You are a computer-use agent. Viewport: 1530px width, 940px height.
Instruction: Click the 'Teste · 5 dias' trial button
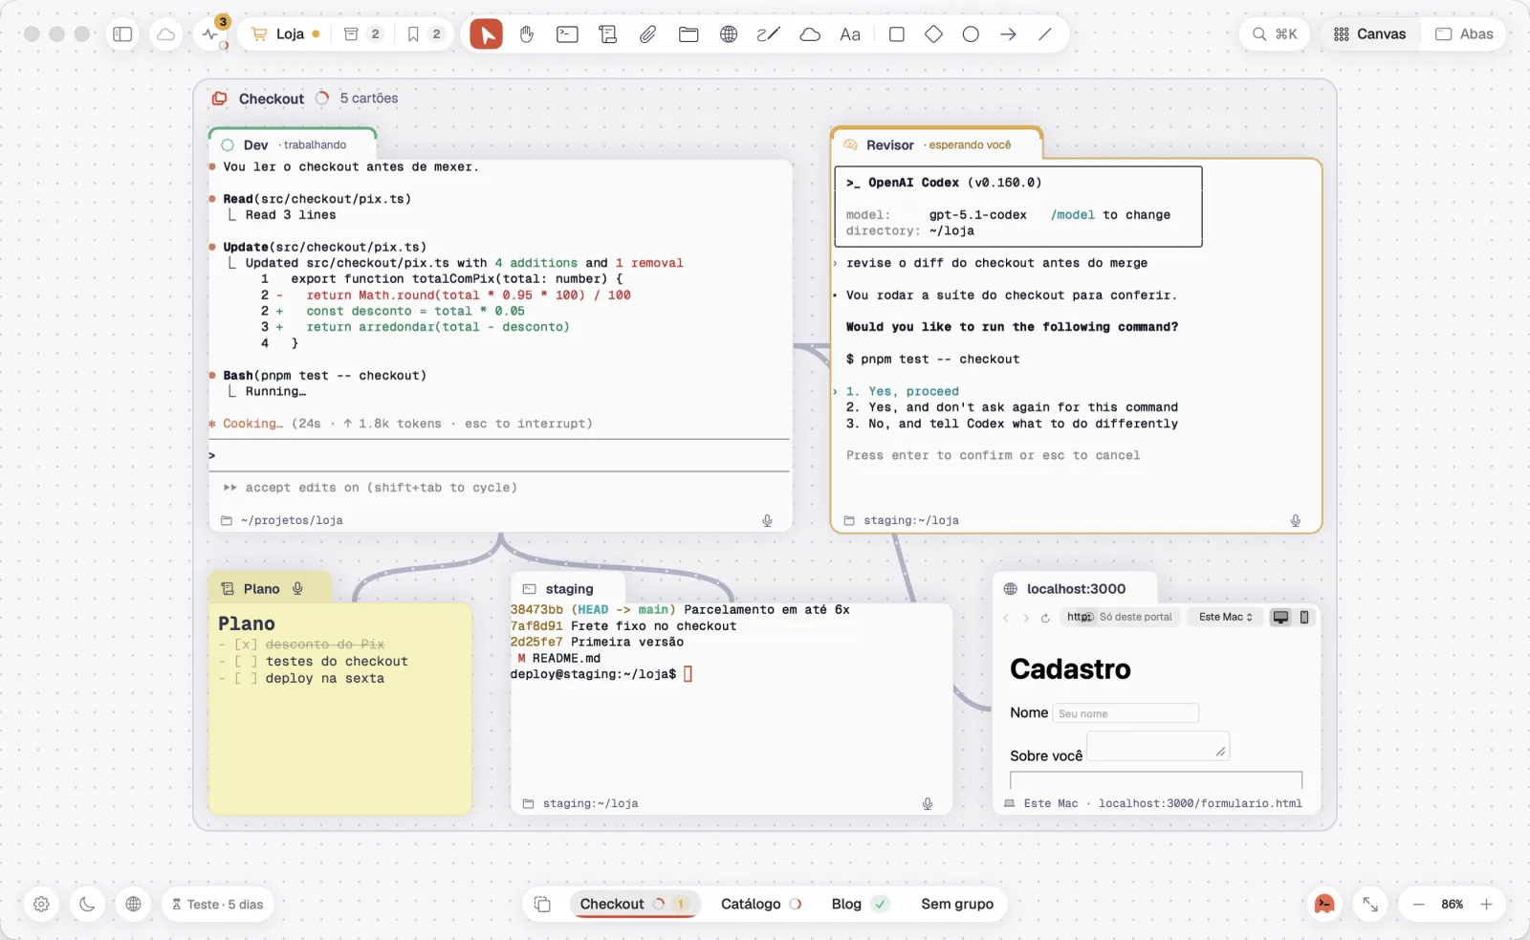pos(217,904)
